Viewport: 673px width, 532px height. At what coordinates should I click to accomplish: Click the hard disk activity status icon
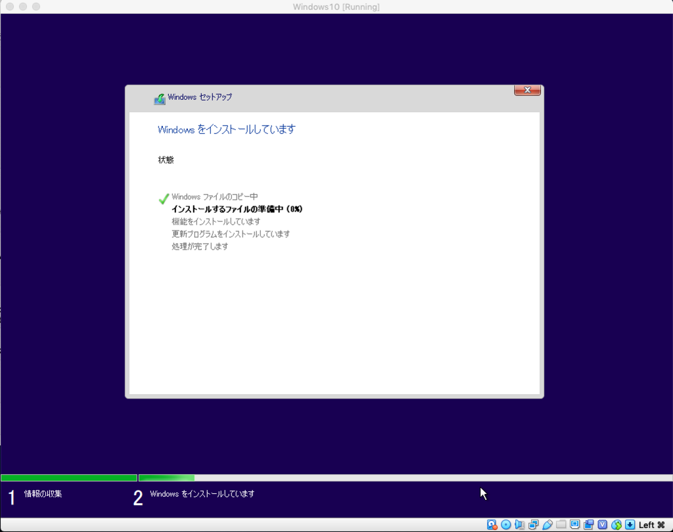(492, 525)
